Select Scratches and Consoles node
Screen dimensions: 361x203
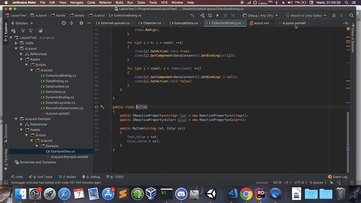click(38, 162)
